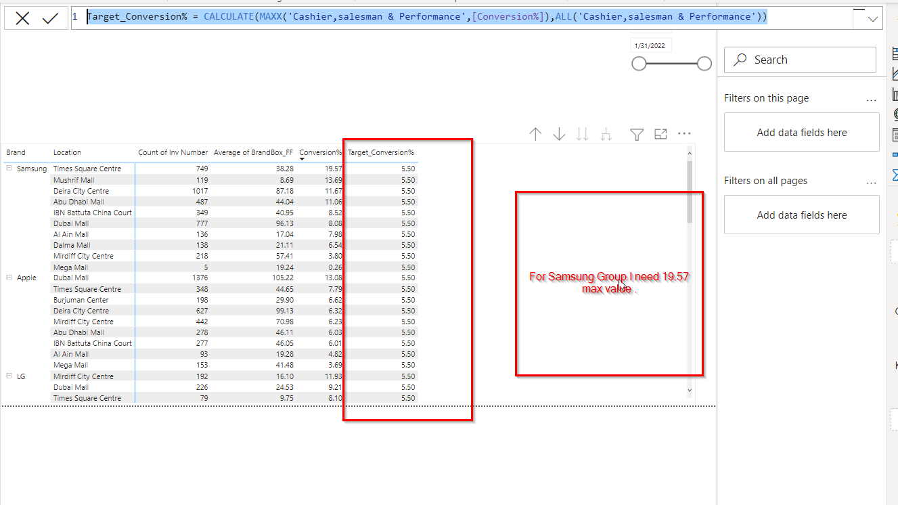Viewport: 898px width, 505px height.
Task: Click in the filters Search field
Action: [800, 60]
